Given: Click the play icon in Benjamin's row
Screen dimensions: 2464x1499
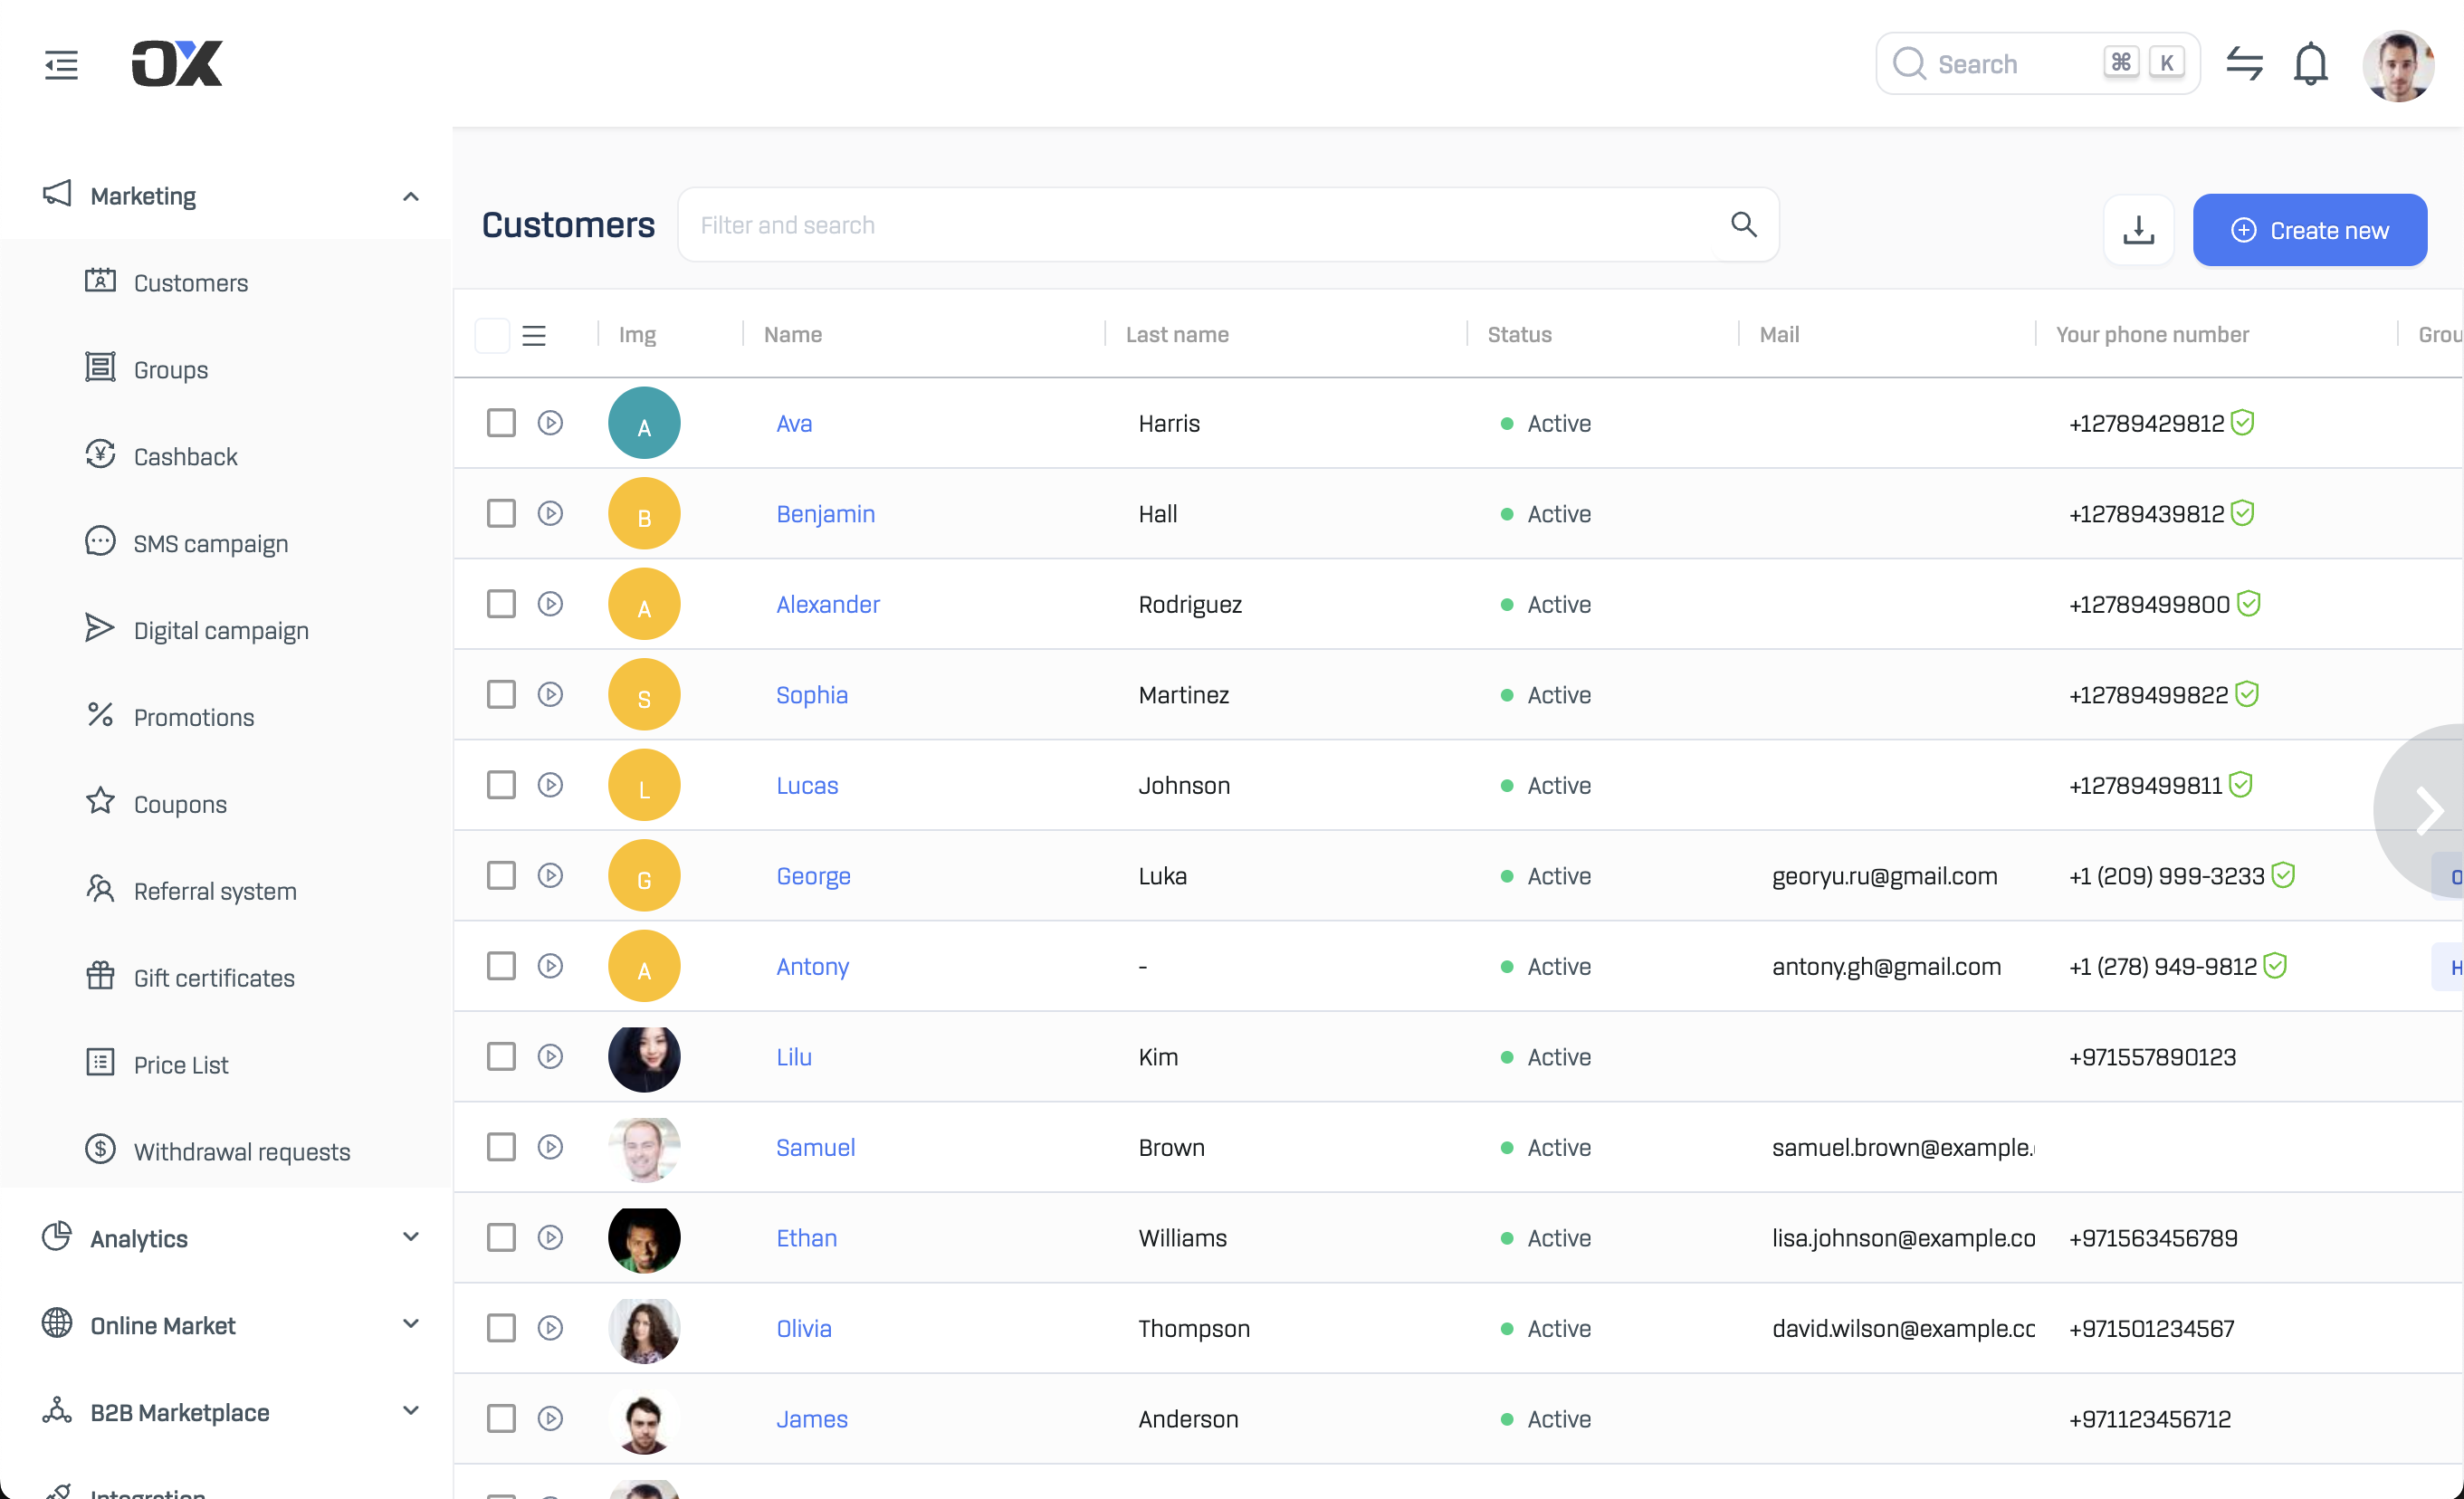Looking at the screenshot, I should (x=550, y=514).
